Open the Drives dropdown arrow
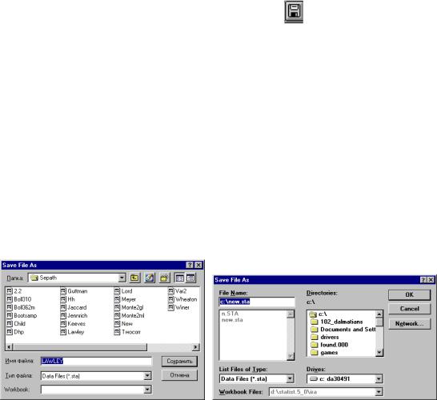Screen dimensions: 437x400 tap(379, 378)
